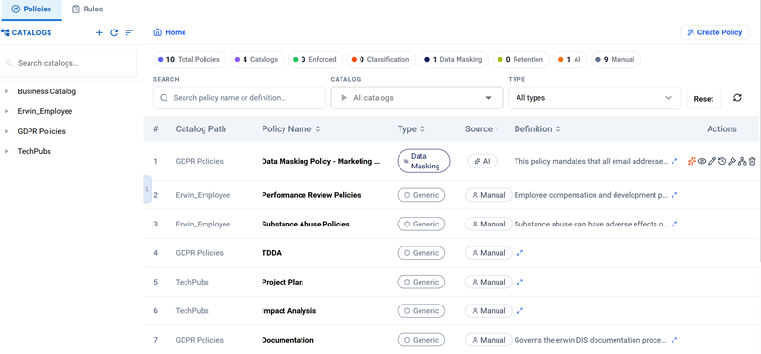Collapse the catalogs side panel
Image resolution: width=761 pixels, height=354 pixels.
pos(147,189)
